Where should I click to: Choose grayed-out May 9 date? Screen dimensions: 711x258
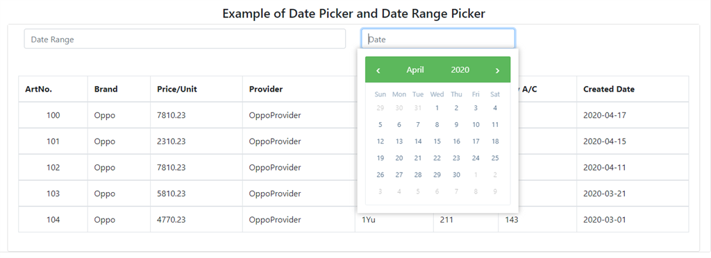(495, 191)
